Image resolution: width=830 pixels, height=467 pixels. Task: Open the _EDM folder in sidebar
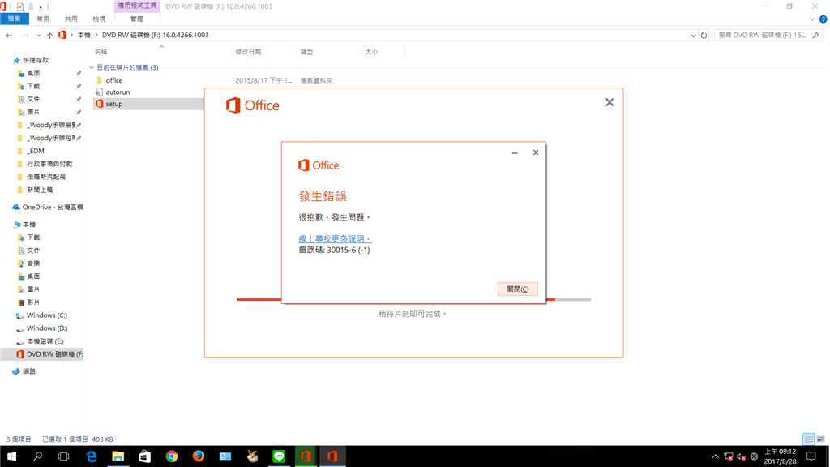coord(36,151)
